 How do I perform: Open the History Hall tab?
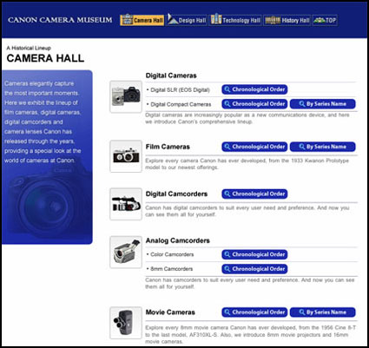[287, 20]
